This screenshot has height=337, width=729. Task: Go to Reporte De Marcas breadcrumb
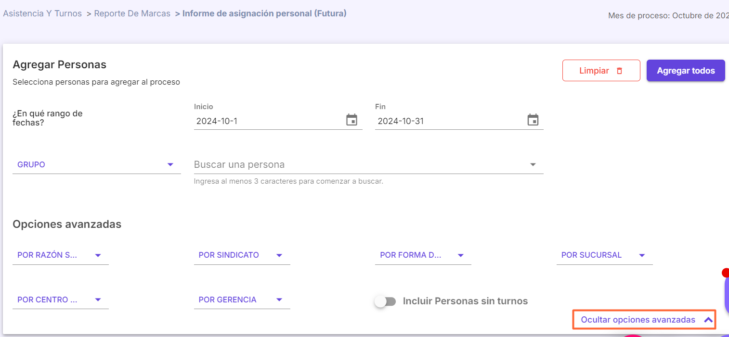click(x=132, y=13)
